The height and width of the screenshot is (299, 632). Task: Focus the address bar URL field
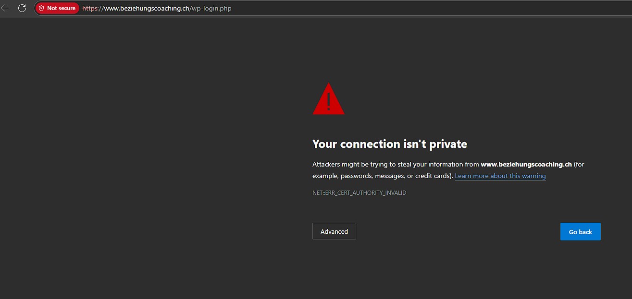[333, 8]
